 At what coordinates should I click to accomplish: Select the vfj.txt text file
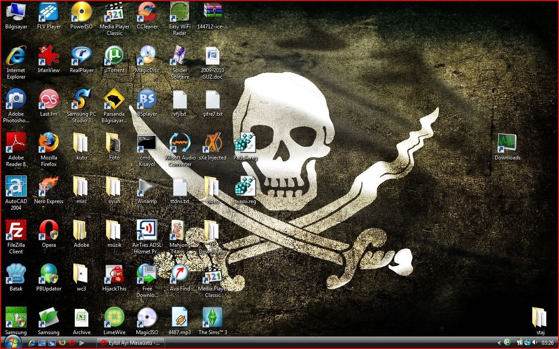[x=180, y=103]
